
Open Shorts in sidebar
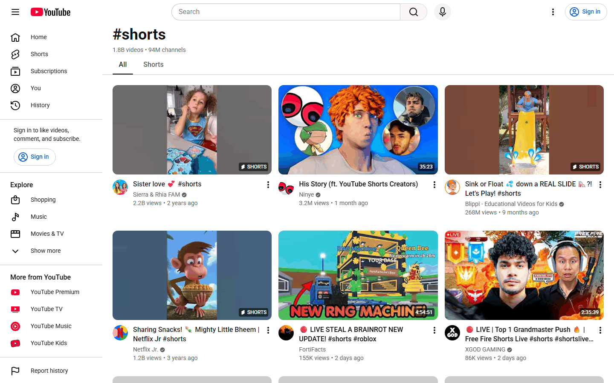[51, 54]
